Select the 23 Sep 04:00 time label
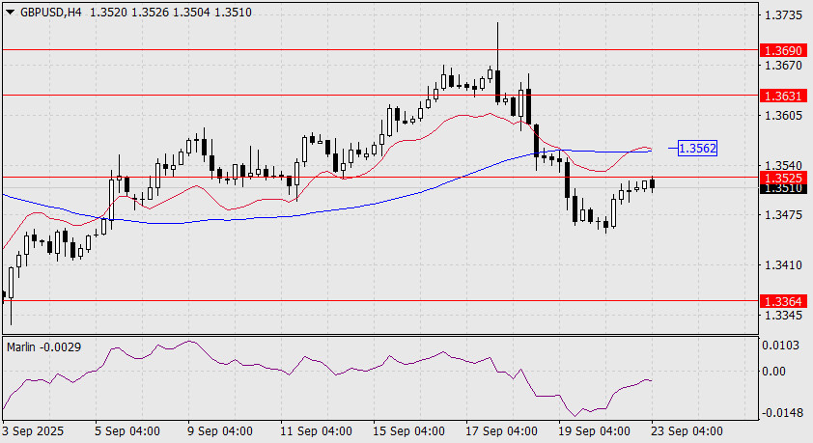This screenshot has width=813, height=443. pyautogui.click(x=687, y=429)
